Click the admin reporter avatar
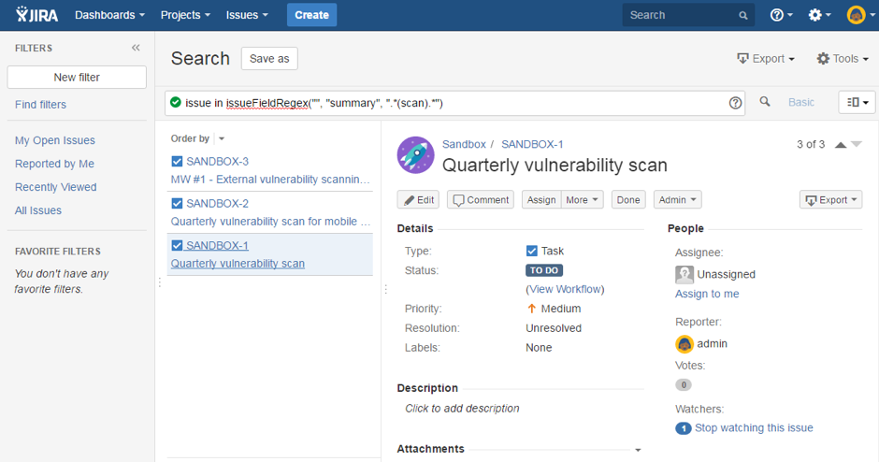 [684, 344]
